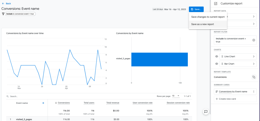Image resolution: width=260 pixels, height=121 pixels.
Task: Click the 1-1 of 1 pagination text
Action: [187, 96]
